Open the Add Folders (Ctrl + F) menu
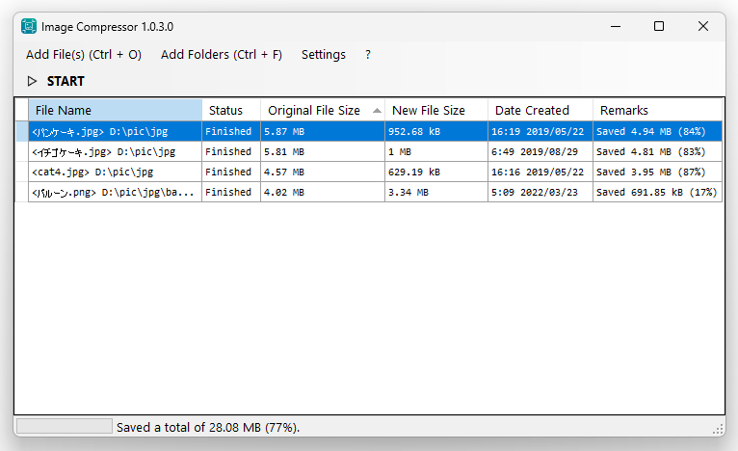Screen dimensions: 738x451 pyautogui.click(x=222, y=55)
